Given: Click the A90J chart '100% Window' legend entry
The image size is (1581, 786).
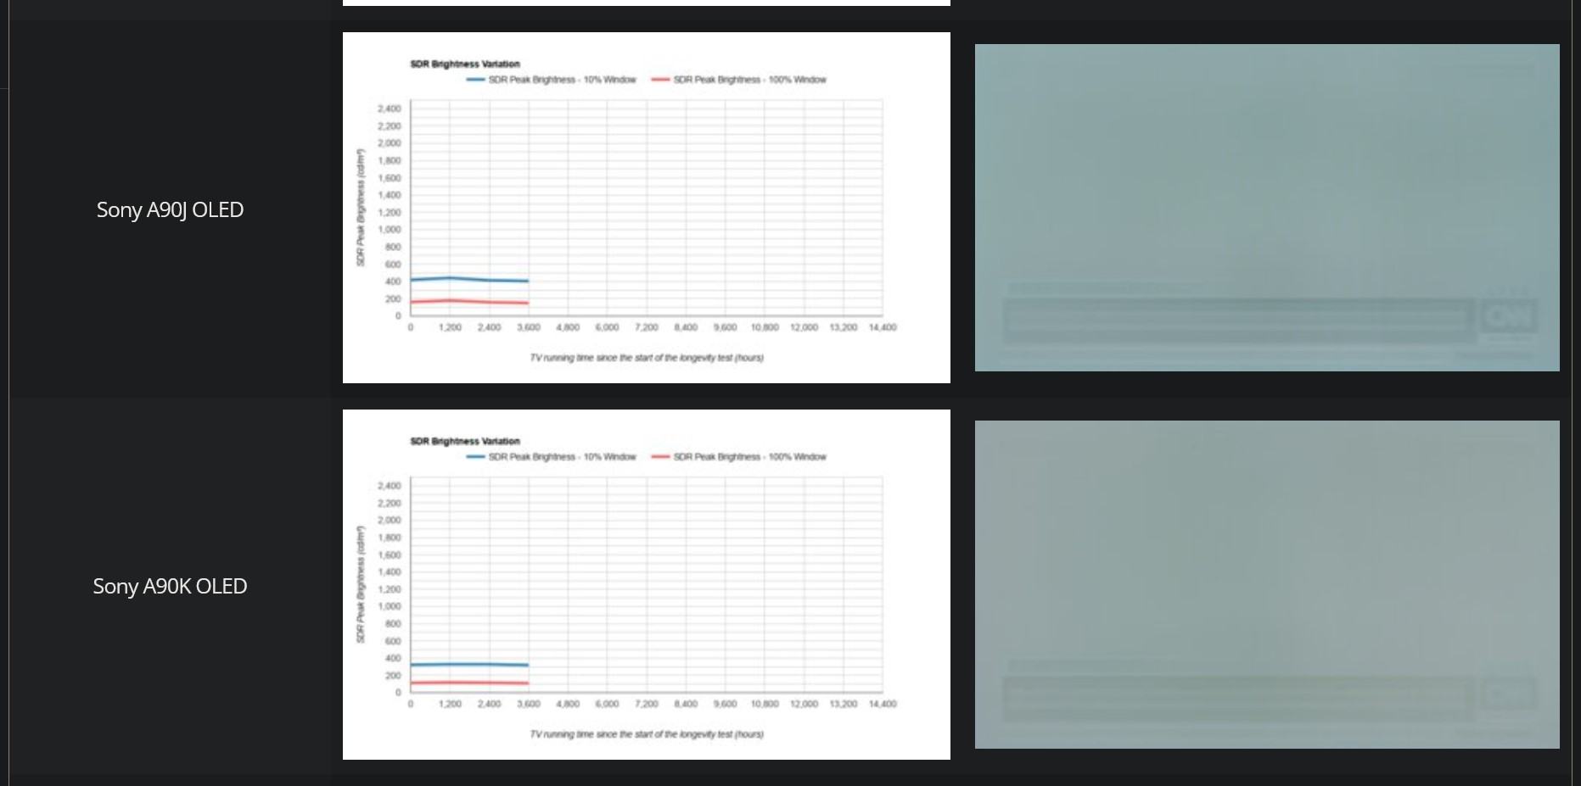Looking at the screenshot, I should [x=739, y=80].
